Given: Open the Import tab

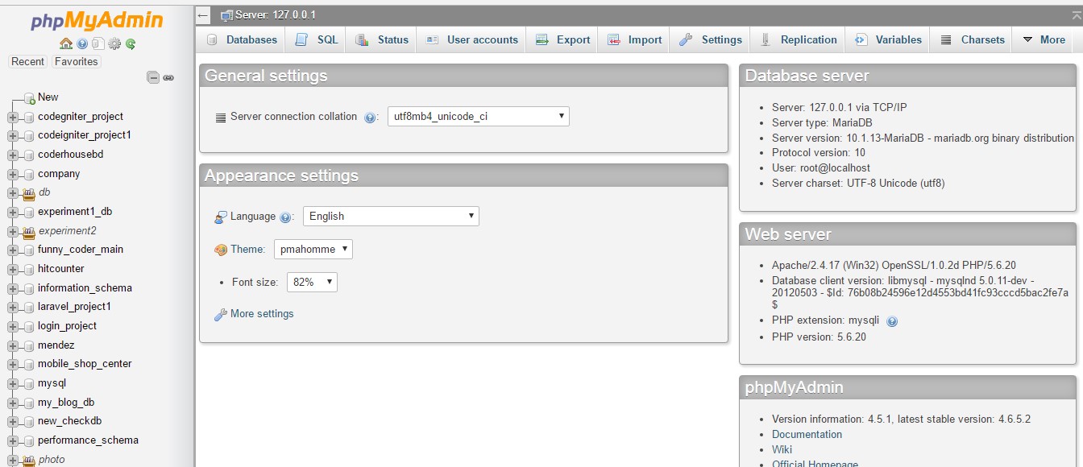Looking at the screenshot, I should click(x=634, y=39).
